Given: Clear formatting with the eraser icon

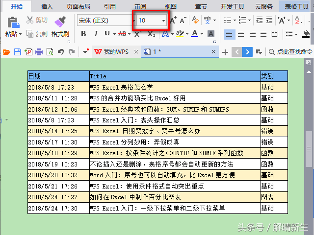Looking at the screenshot, I should point(195,20).
